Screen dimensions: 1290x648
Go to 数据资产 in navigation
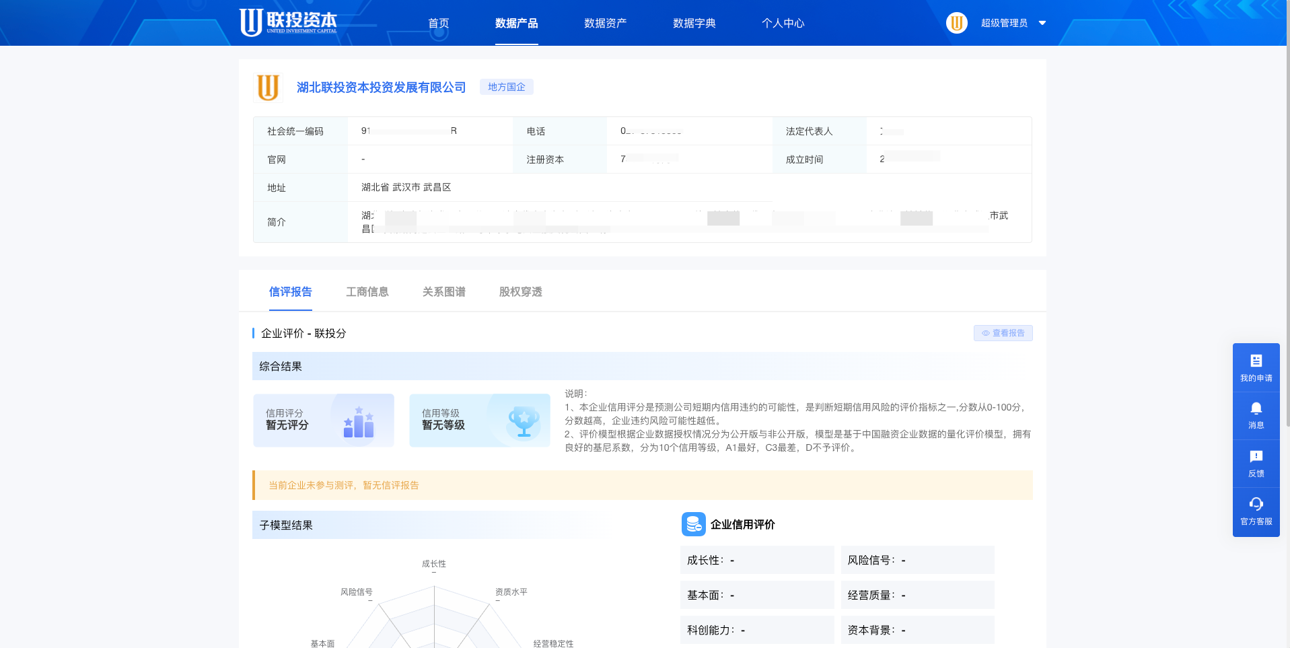(x=606, y=23)
